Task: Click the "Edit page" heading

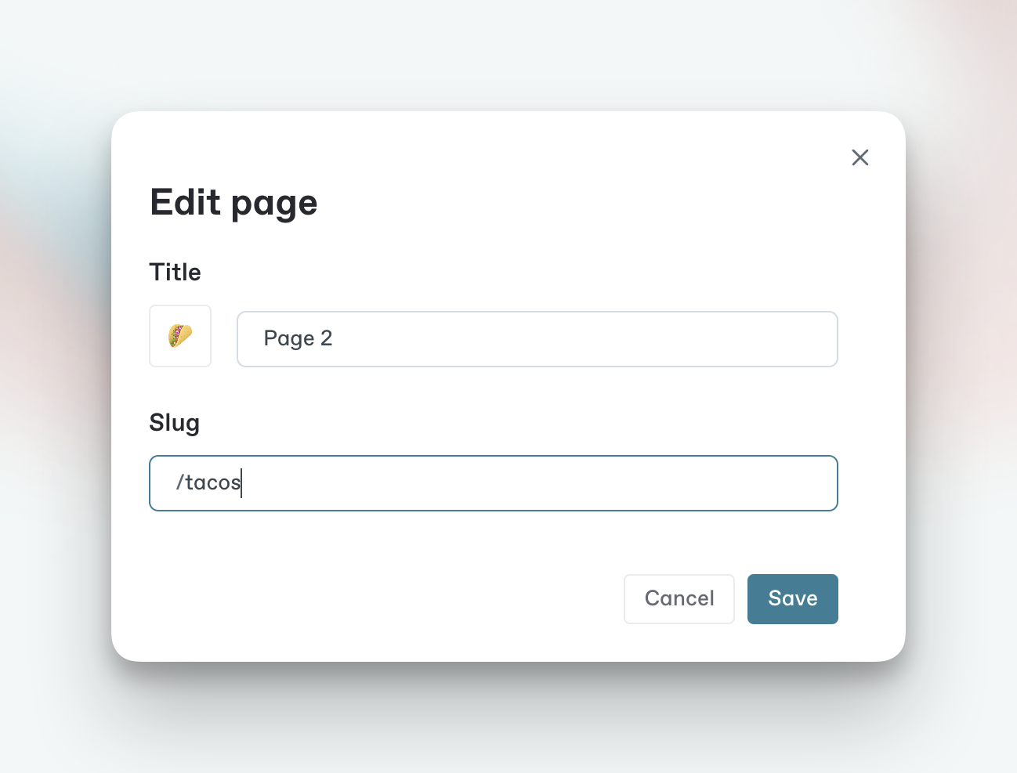Action: [233, 203]
